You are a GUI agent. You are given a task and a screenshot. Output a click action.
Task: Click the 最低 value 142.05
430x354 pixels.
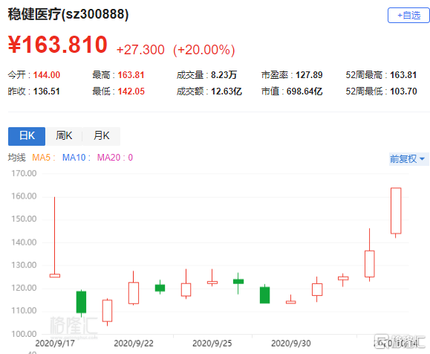coord(131,91)
